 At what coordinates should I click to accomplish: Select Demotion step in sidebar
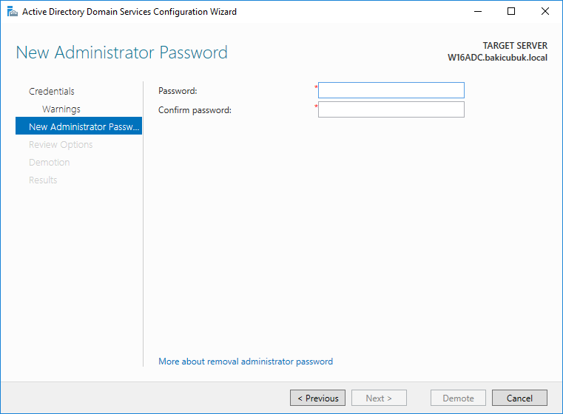pos(49,162)
